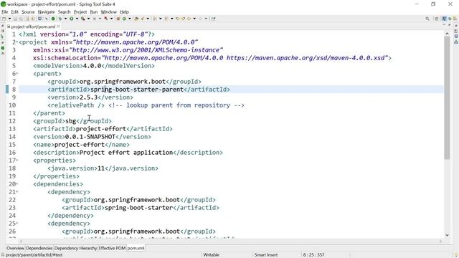The height and width of the screenshot is (258, 459).
Task: Click the Last Edit Location icon
Action: point(177,19)
